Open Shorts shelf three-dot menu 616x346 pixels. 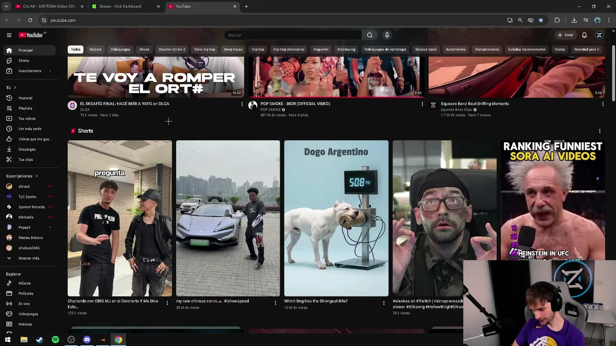600,131
